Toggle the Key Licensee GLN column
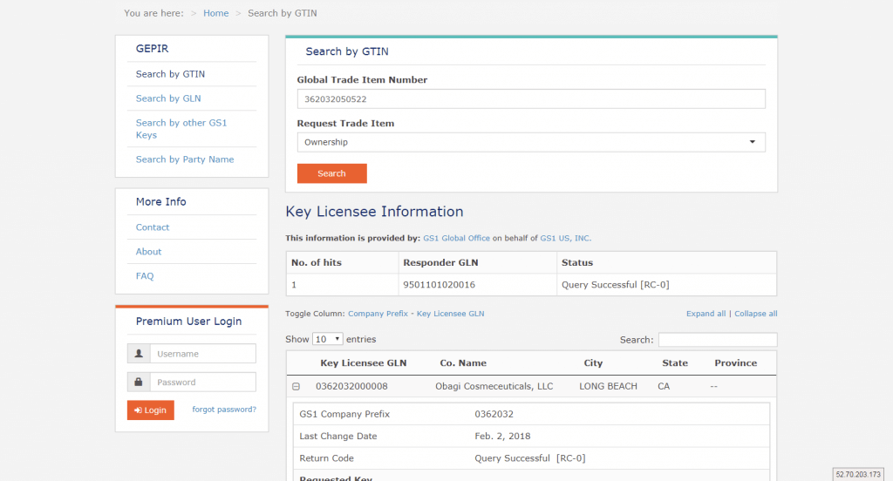Screen dimensions: 893x481 [450, 314]
